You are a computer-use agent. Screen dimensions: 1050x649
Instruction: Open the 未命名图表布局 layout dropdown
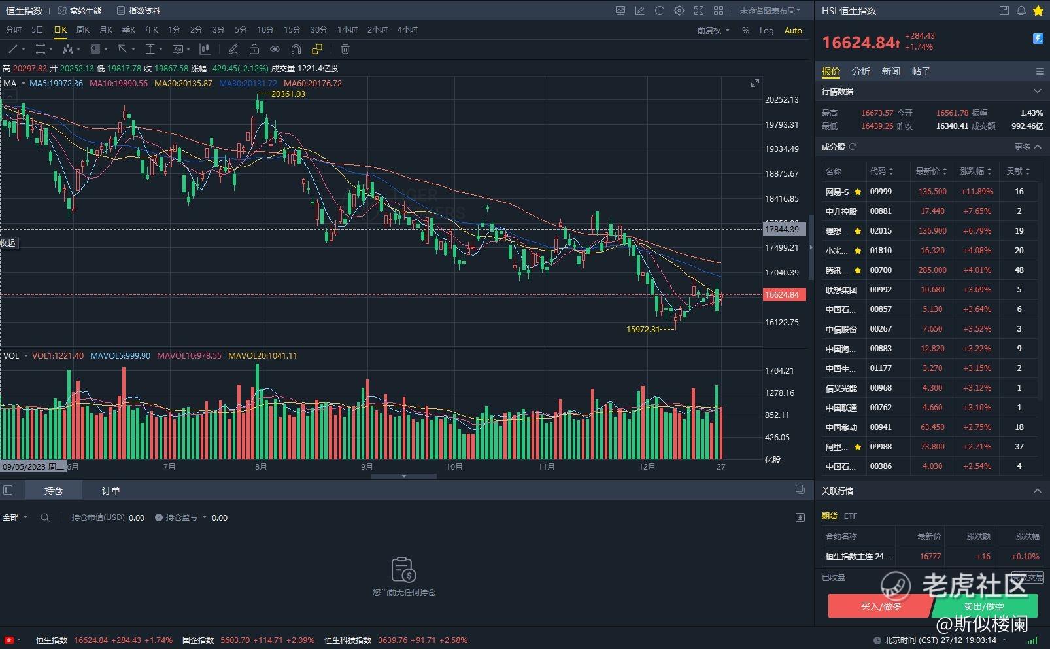pyautogui.click(x=770, y=10)
